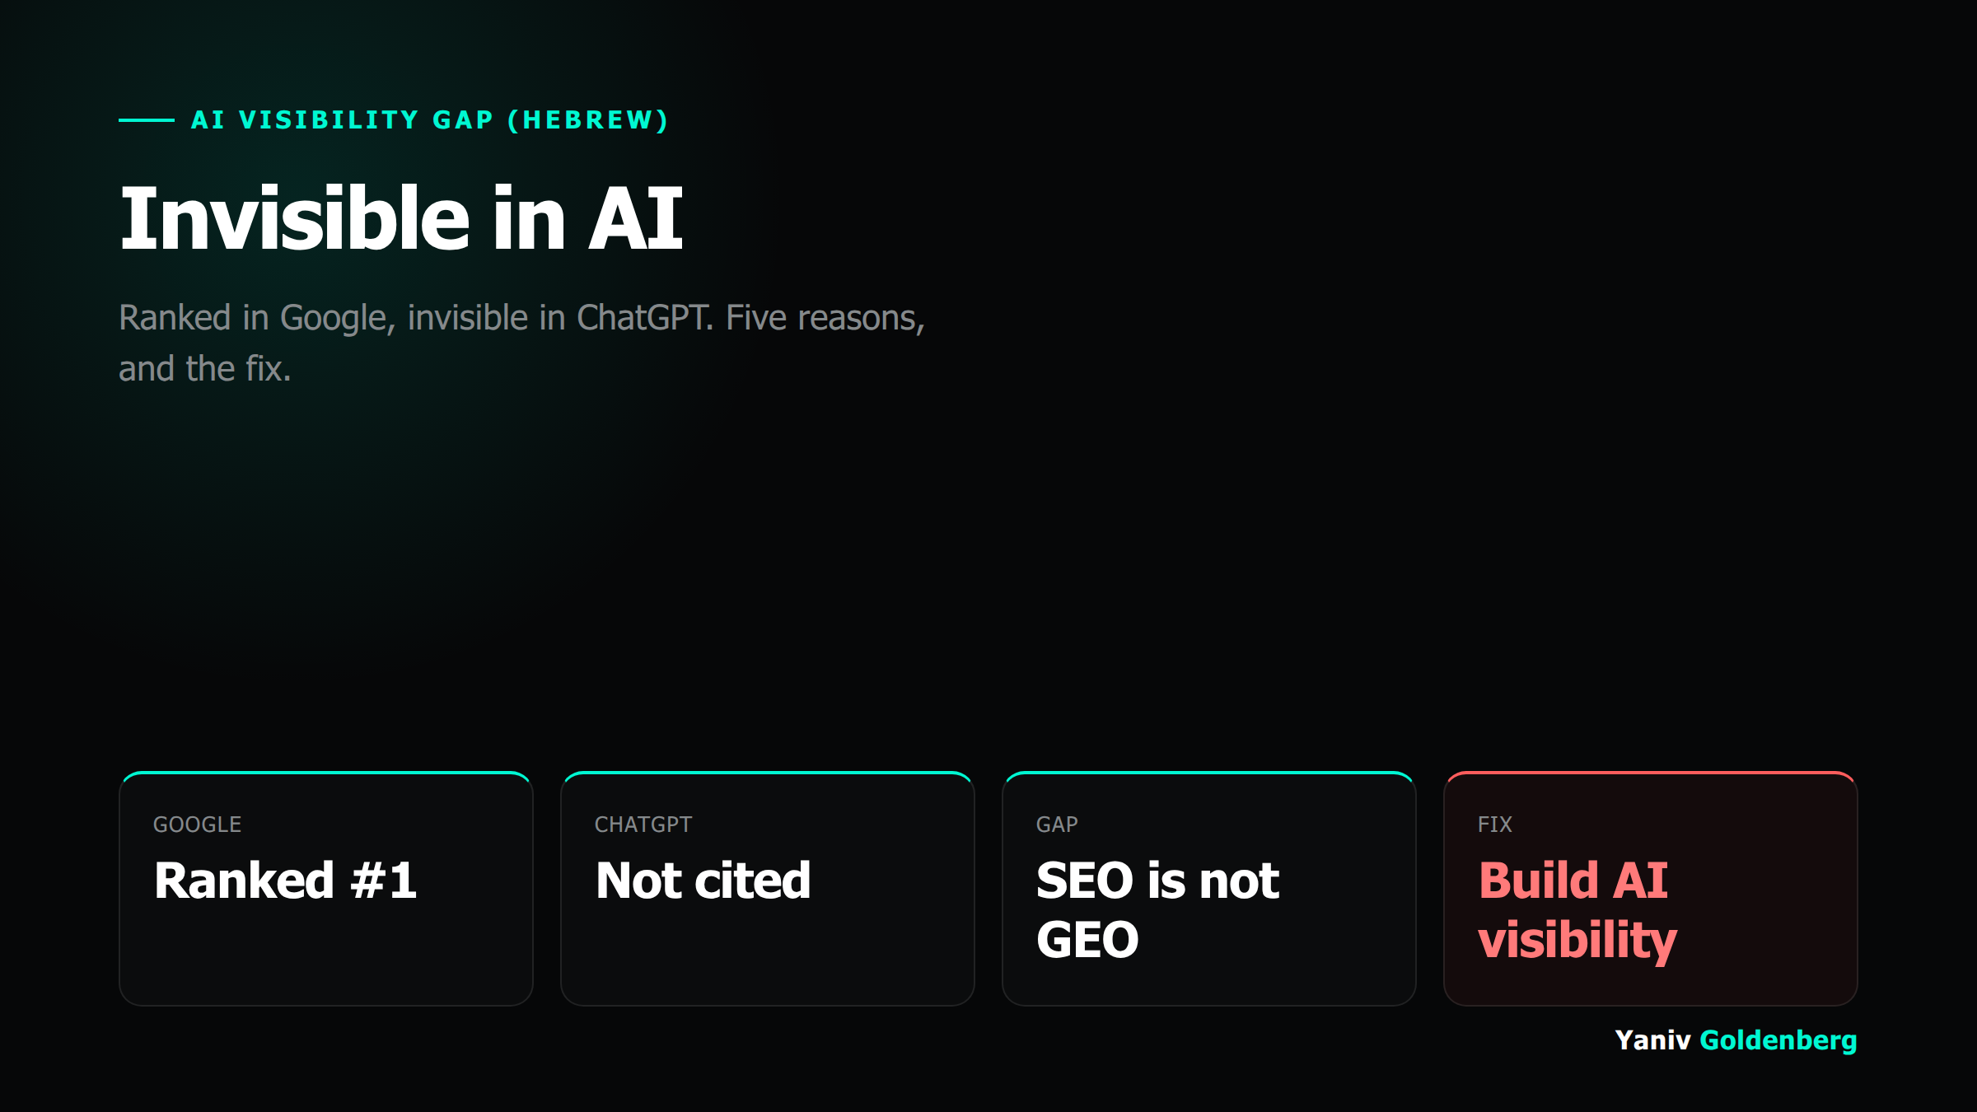The image size is (1977, 1112).
Task: Open the GOOGLE card
Action: point(326,889)
